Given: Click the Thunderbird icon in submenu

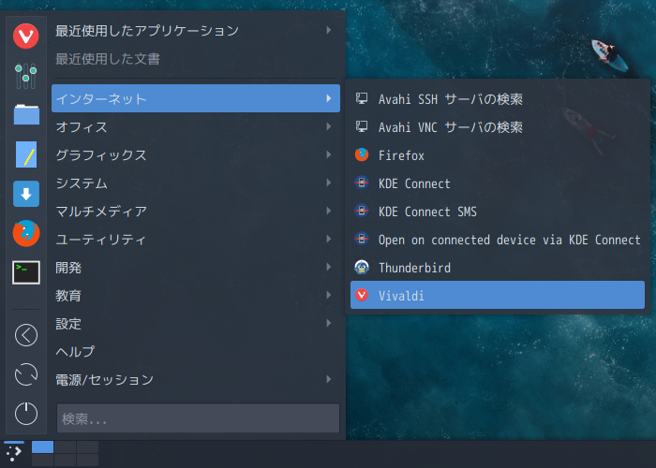Looking at the screenshot, I should pos(362,267).
